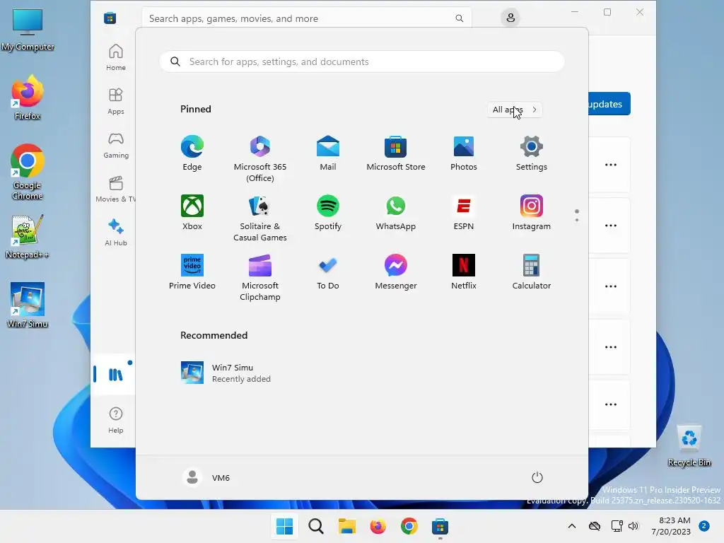Open the VM6 user account menu
The image size is (724, 543).
click(x=206, y=477)
